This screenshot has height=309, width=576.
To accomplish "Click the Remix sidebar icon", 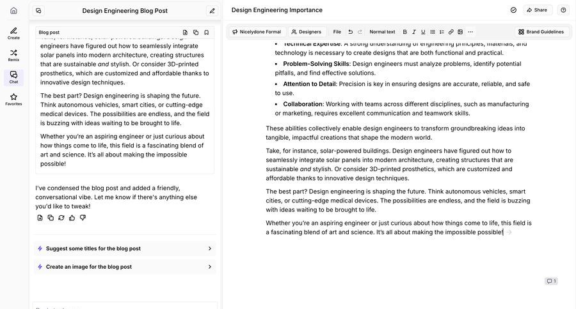I will [x=13, y=55].
